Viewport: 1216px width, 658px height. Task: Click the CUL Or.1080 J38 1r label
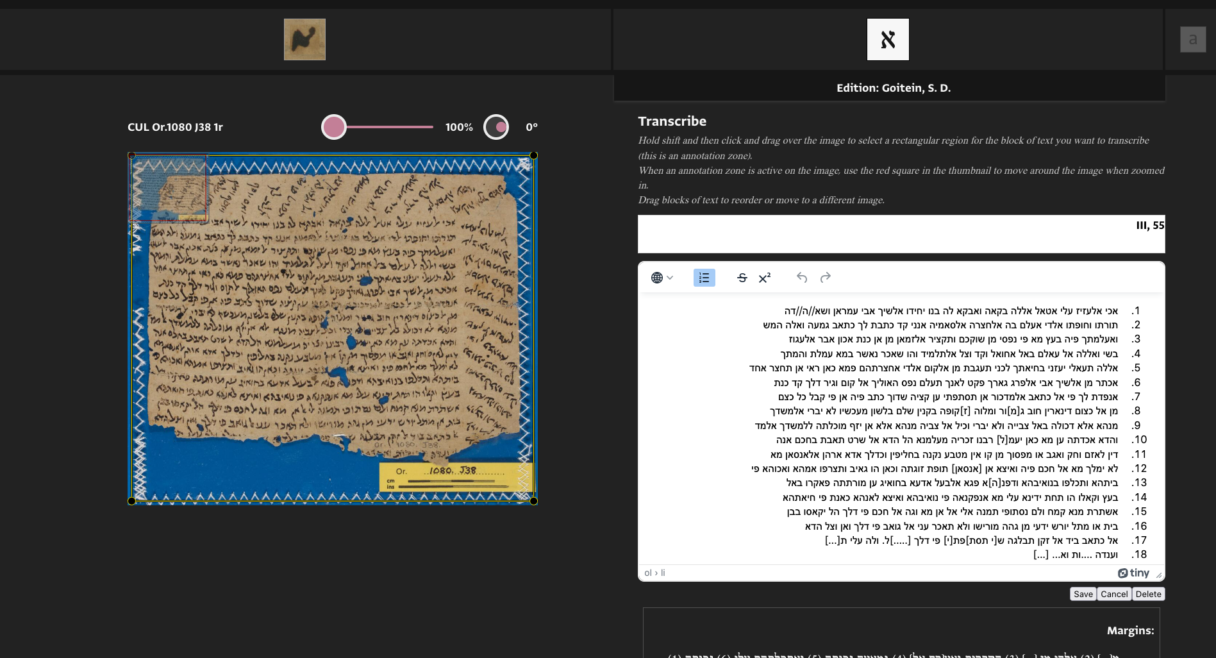point(175,127)
